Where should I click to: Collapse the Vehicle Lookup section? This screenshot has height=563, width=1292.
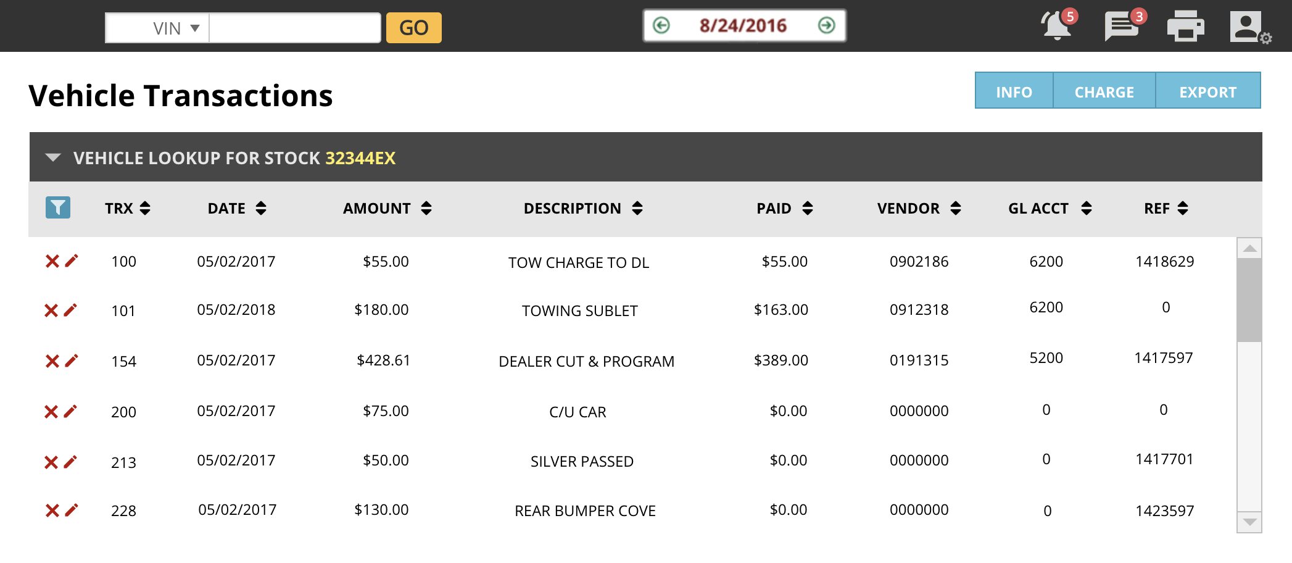click(x=53, y=158)
